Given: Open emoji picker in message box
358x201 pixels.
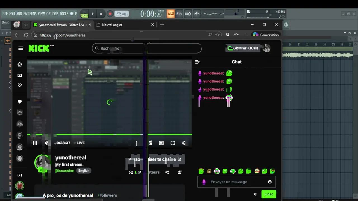Looking at the screenshot, I should (x=270, y=182).
